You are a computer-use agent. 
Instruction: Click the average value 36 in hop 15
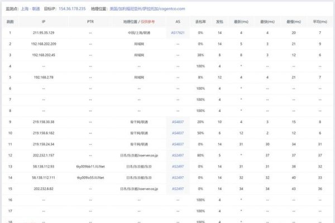(320, 189)
